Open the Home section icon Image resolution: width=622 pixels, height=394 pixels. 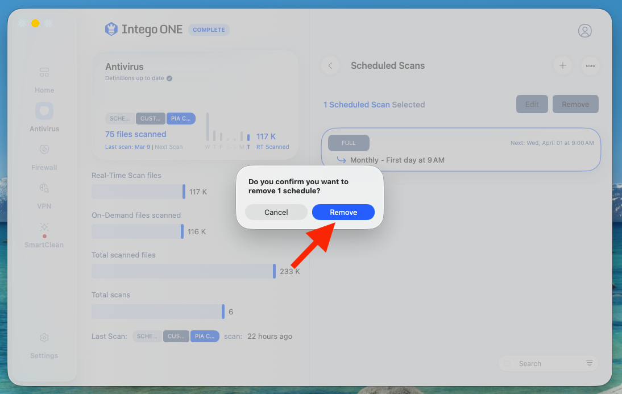[44, 72]
